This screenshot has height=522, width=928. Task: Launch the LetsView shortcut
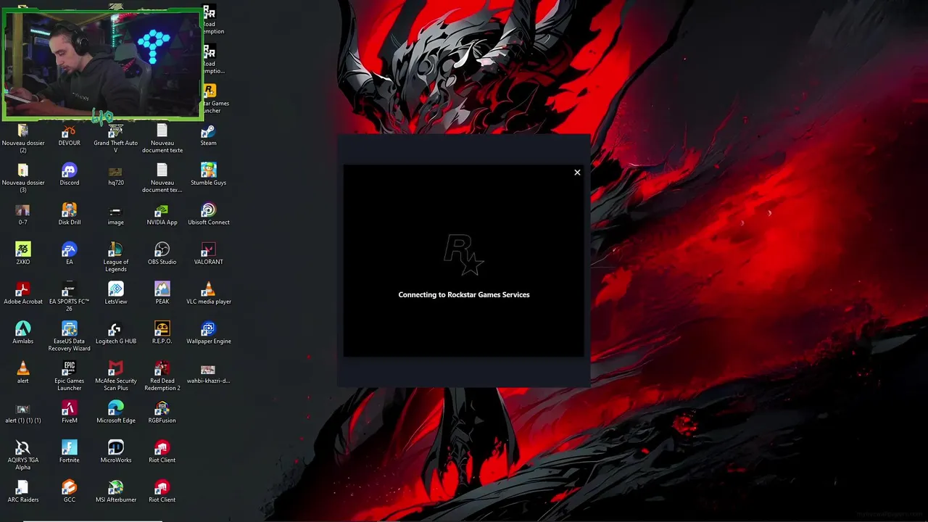[x=116, y=294]
